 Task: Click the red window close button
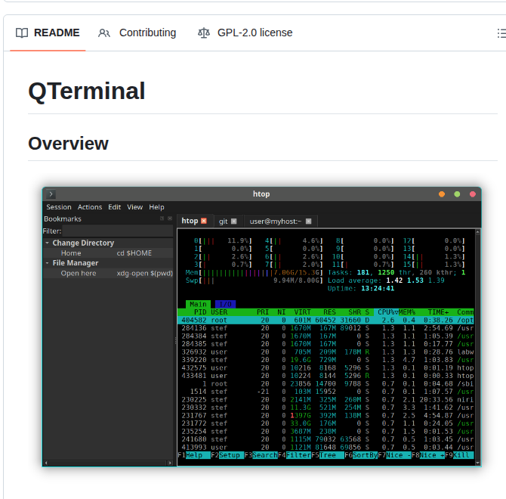pyautogui.click(x=473, y=194)
